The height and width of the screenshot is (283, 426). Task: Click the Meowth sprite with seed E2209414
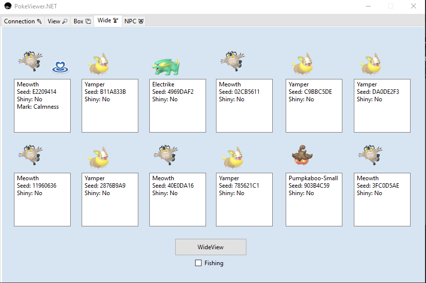point(31,61)
